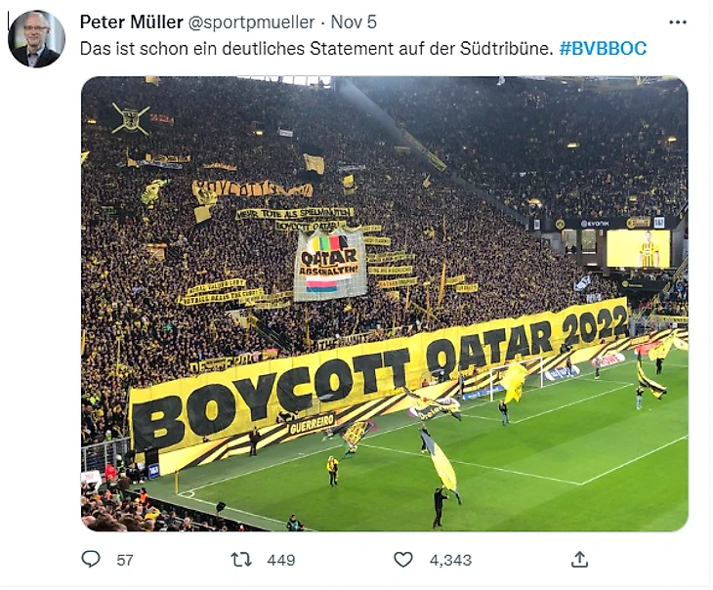The image size is (713, 590).
Task: Click the 4,343 likes count
Action: pos(450,560)
